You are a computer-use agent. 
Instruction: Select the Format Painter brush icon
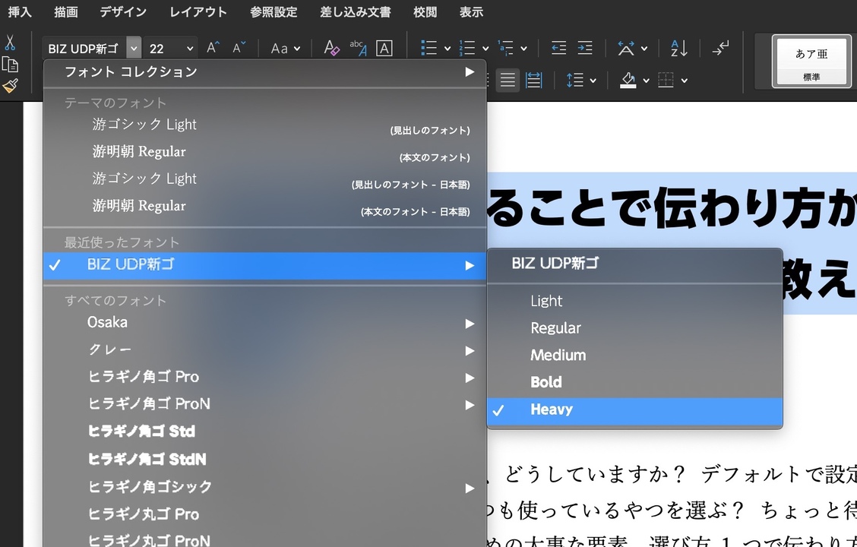pos(10,85)
